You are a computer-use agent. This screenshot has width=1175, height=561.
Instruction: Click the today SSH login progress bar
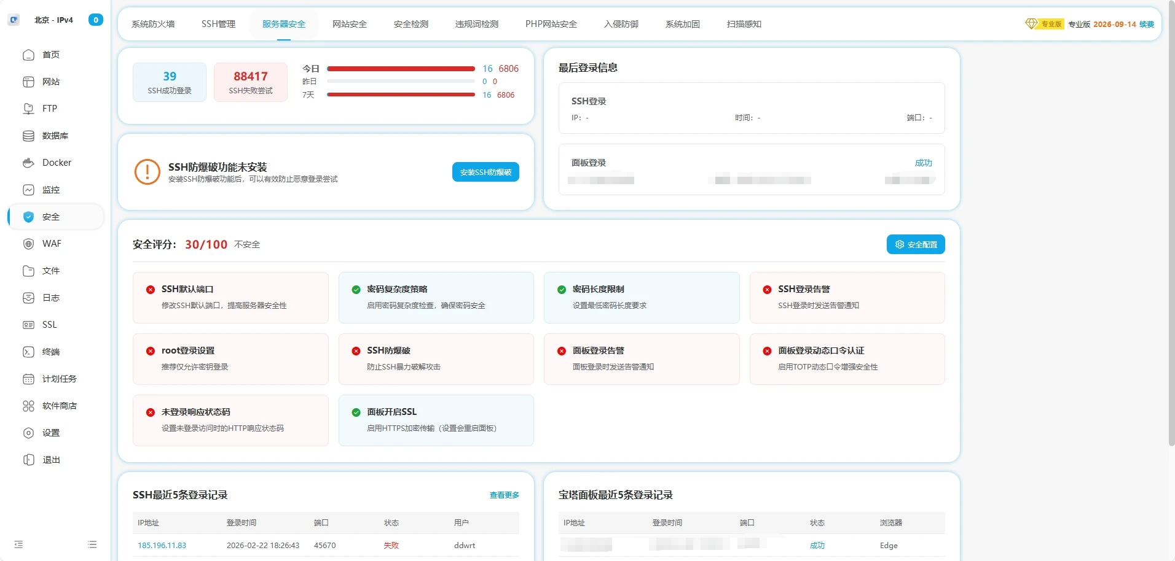click(401, 69)
